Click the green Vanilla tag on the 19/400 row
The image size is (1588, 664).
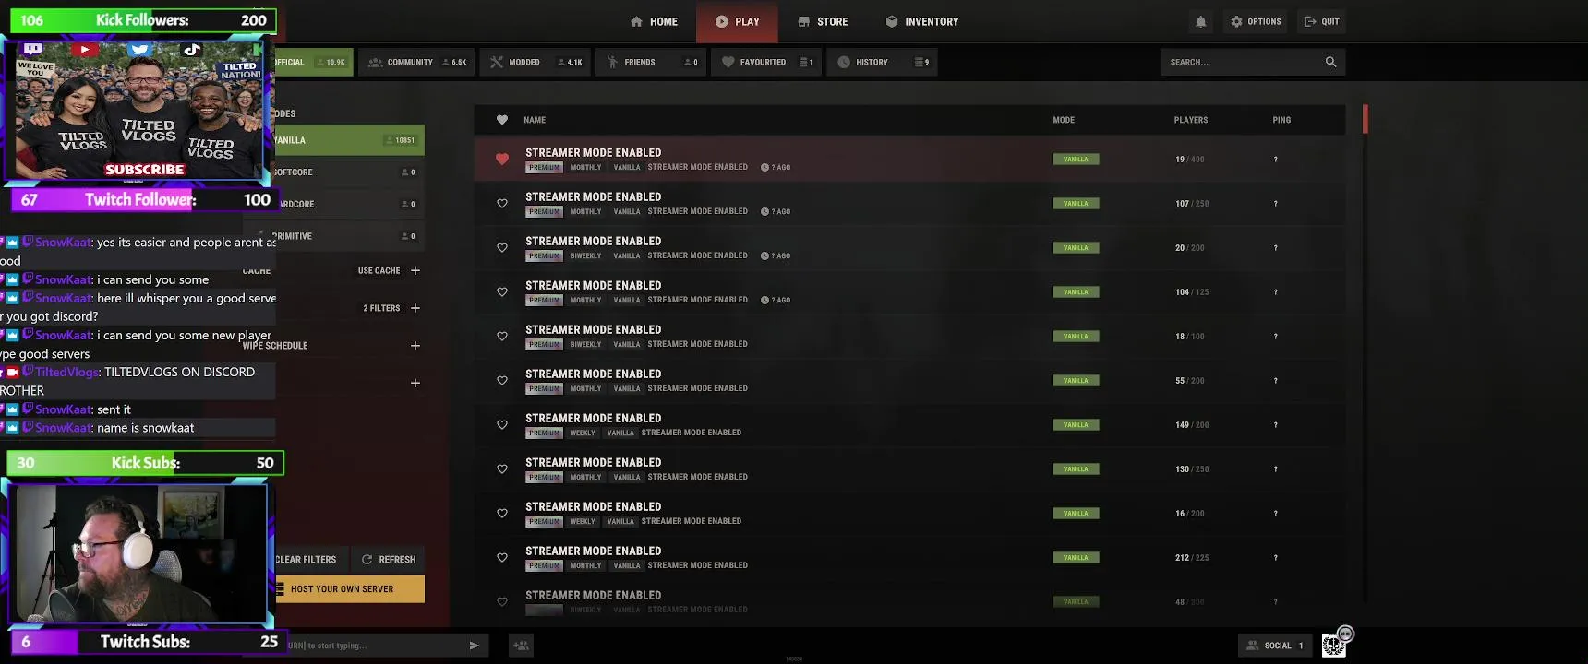(x=1076, y=160)
